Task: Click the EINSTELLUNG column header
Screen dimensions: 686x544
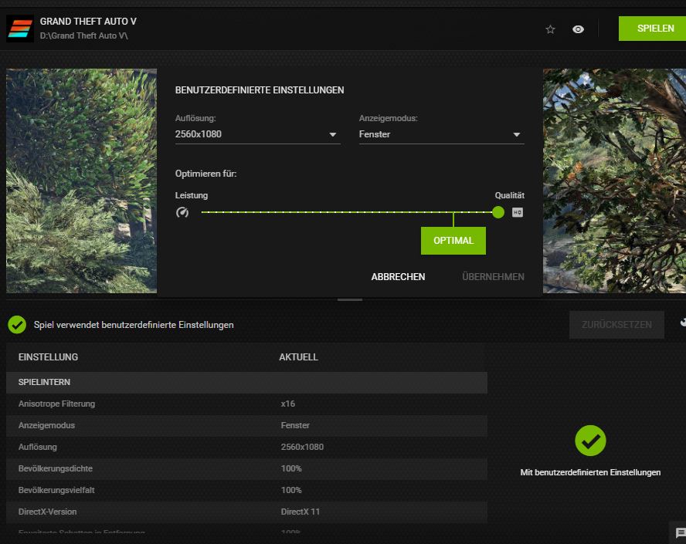Action: [x=48, y=357]
